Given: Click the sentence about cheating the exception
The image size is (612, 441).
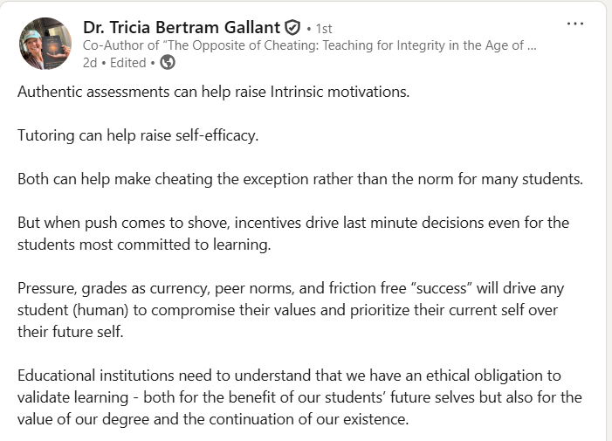Looking at the screenshot, I should click(300, 180).
